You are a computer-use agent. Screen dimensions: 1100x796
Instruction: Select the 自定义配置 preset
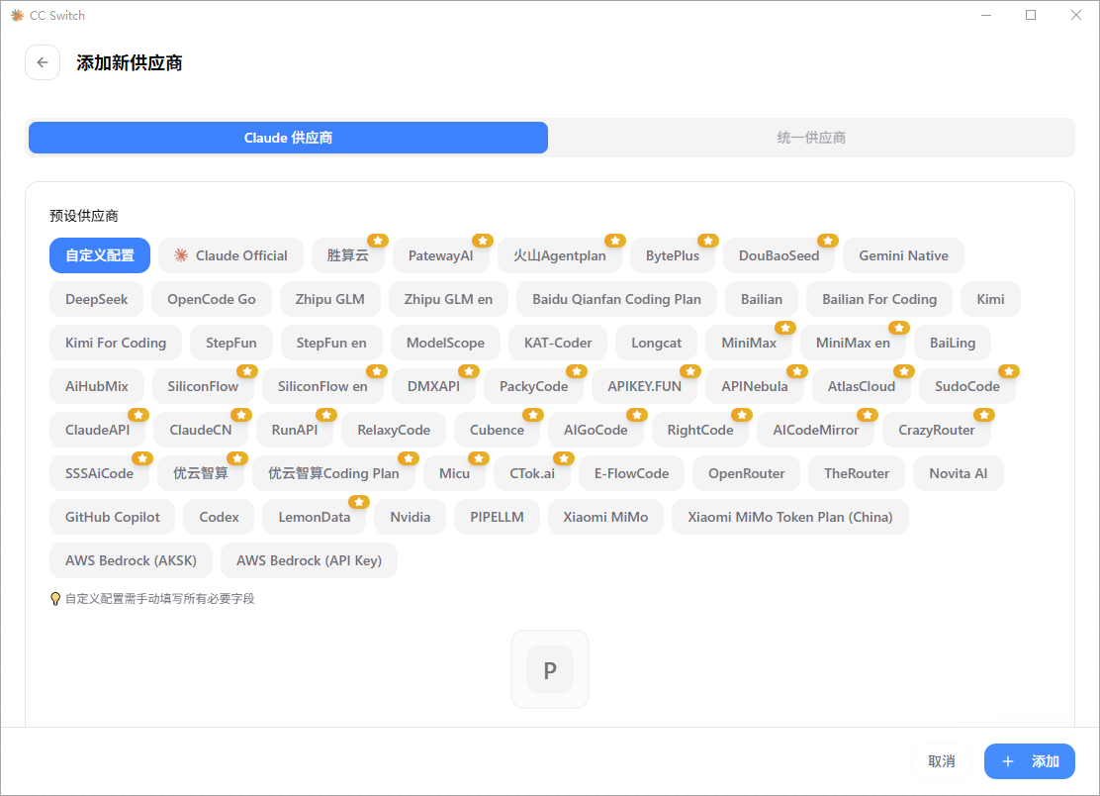[100, 255]
